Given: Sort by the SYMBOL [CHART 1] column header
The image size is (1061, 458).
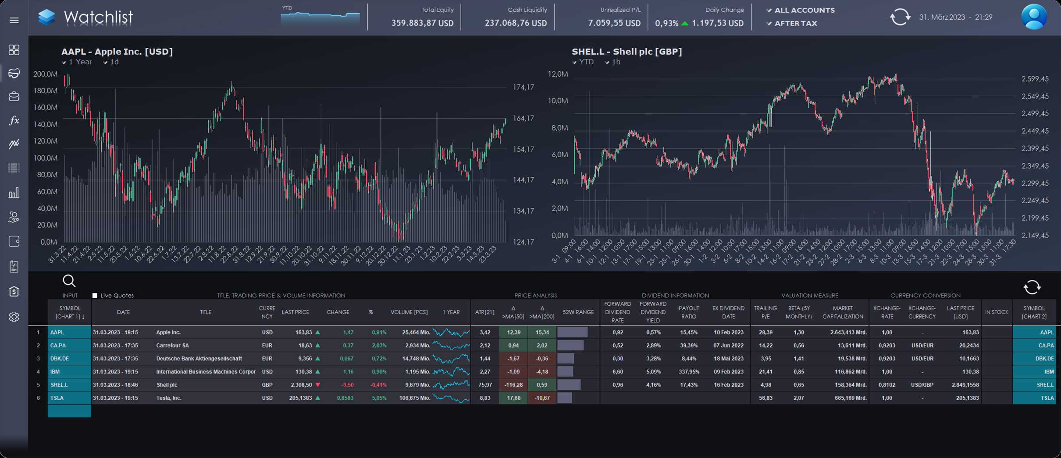Looking at the screenshot, I should click(x=70, y=312).
